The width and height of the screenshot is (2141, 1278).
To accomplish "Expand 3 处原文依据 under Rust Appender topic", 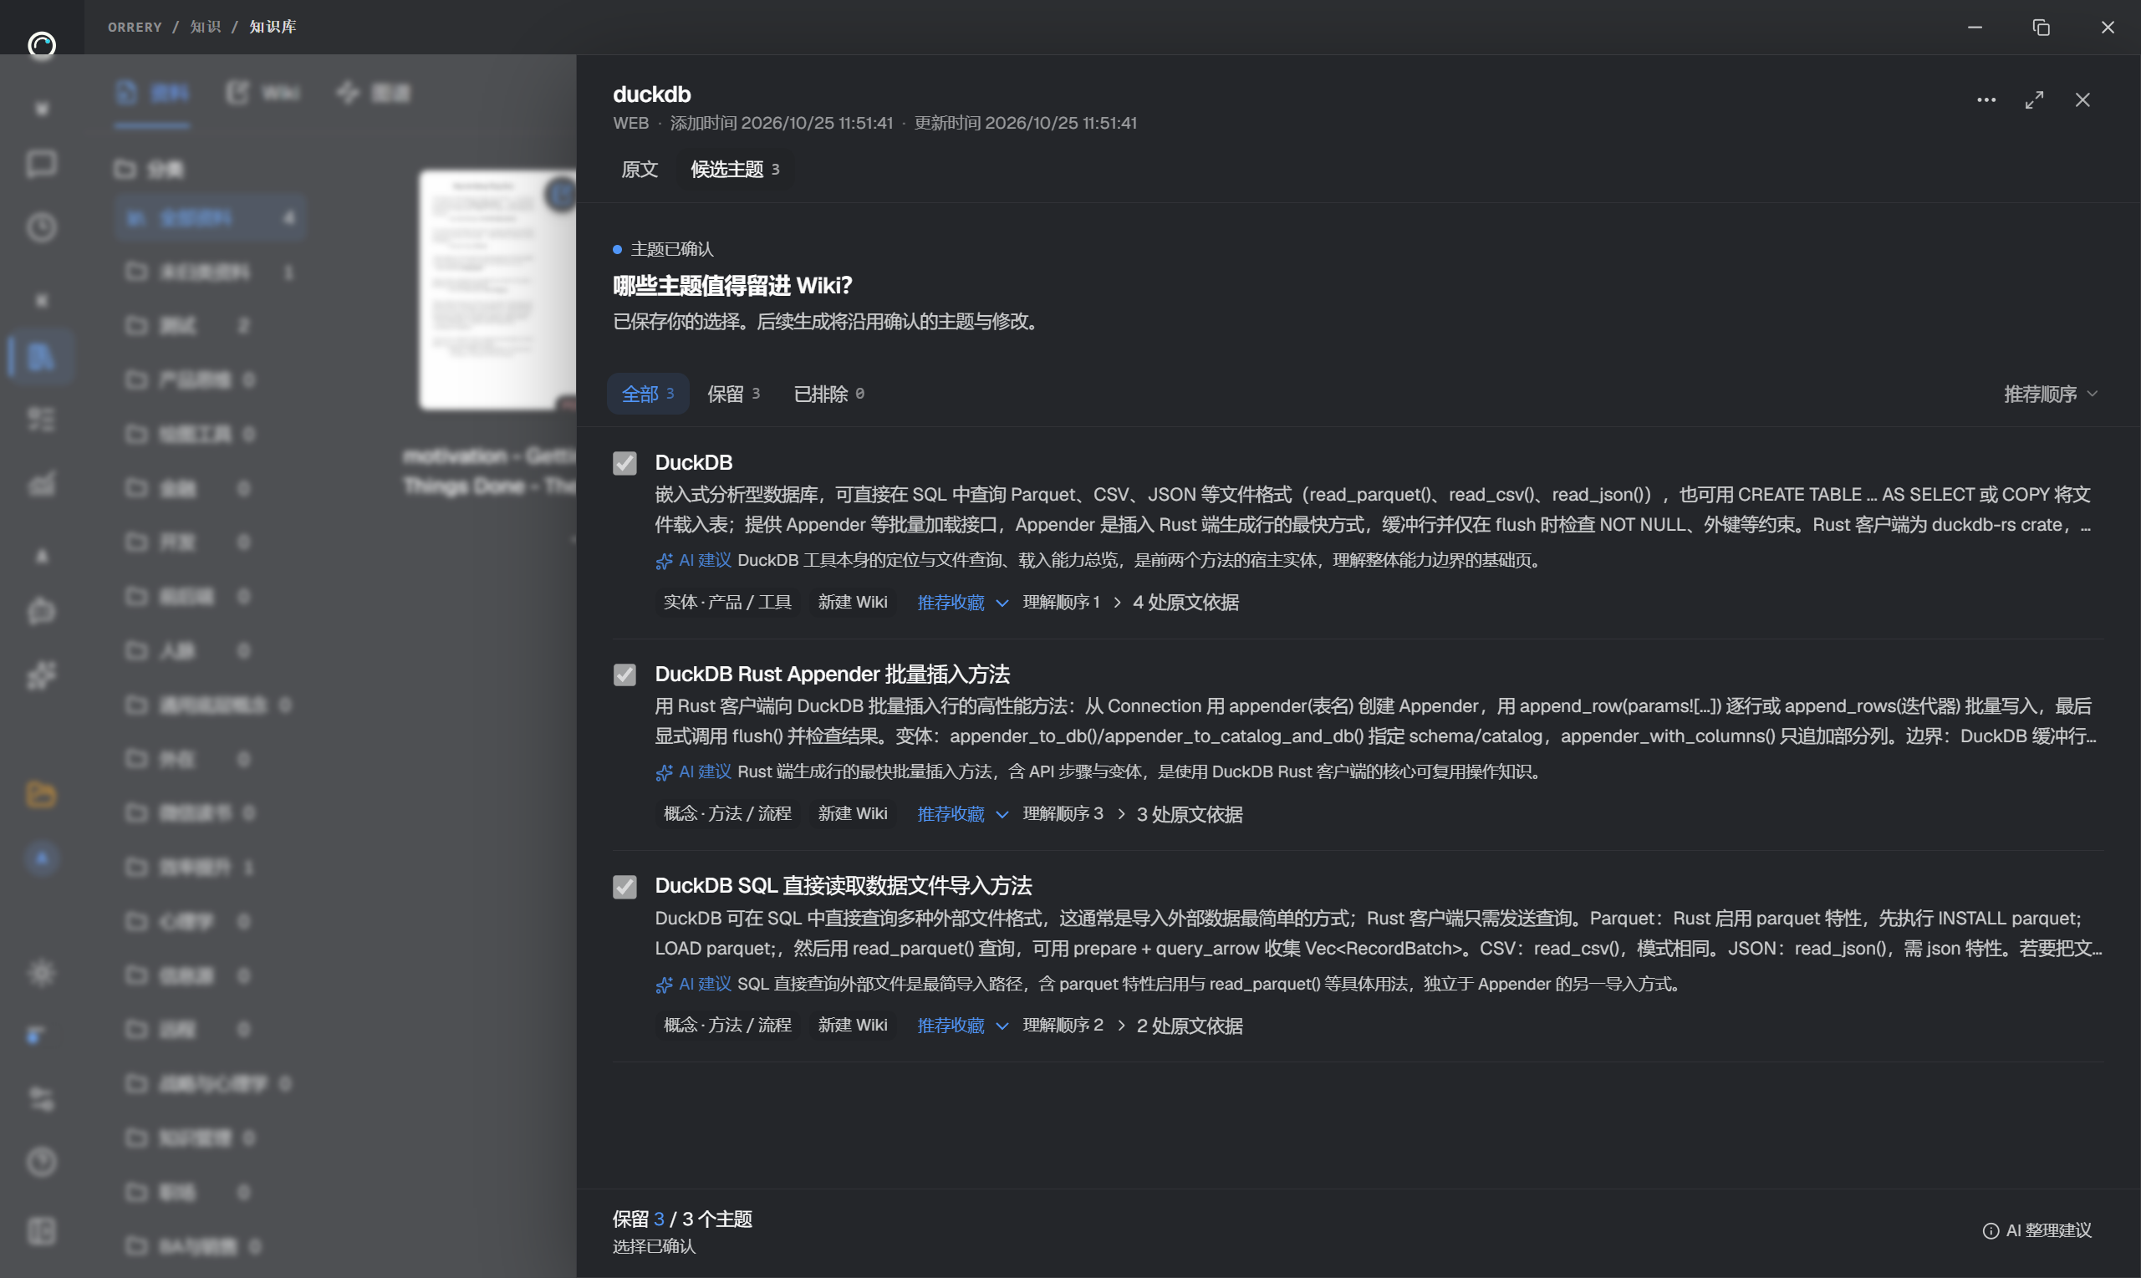I will (x=1180, y=814).
